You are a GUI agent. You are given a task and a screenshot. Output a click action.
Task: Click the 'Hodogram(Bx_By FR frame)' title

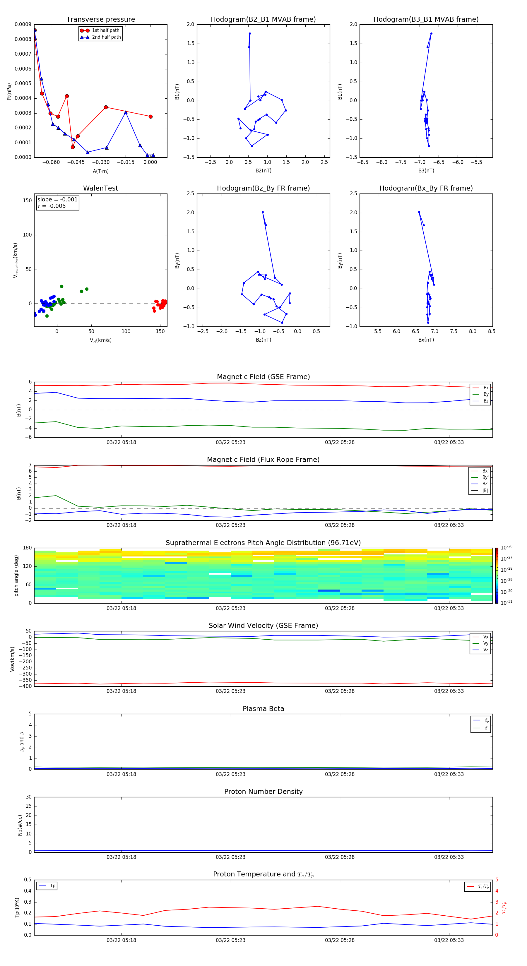tap(426, 188)
